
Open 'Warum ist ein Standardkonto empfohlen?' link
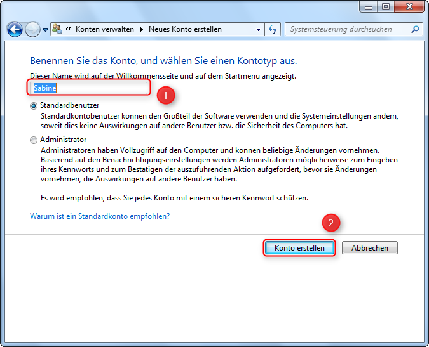point(100,216)
